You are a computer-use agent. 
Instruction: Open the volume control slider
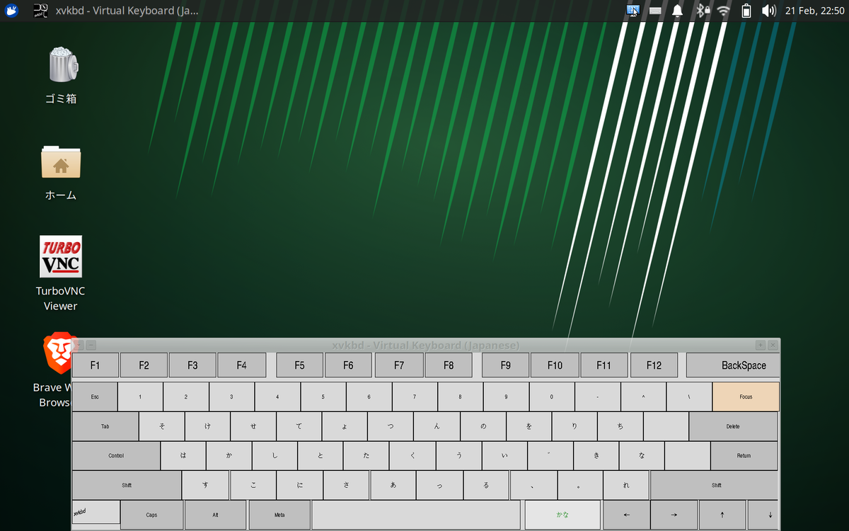[x=768, y=11]
